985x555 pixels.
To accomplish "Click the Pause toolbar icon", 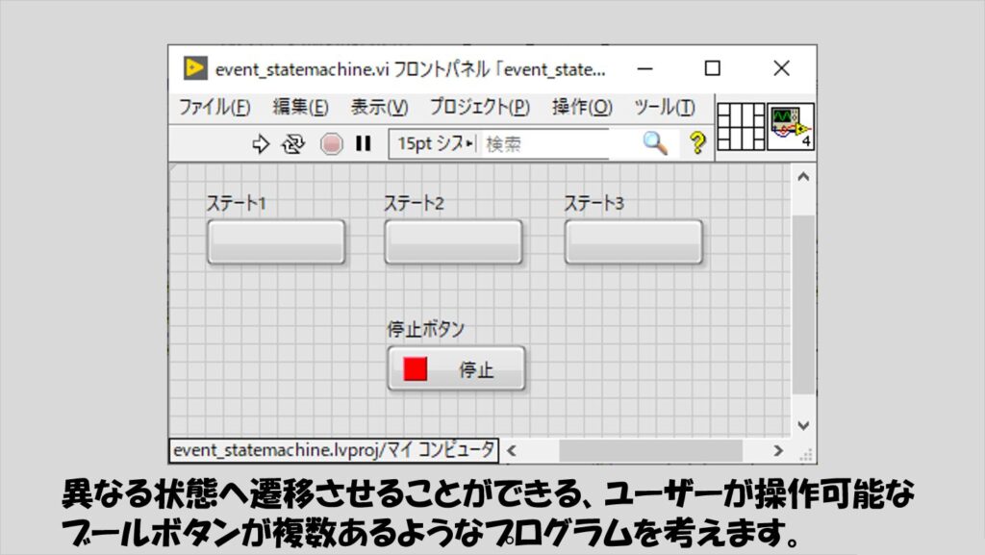I will (x=363, y=144).
